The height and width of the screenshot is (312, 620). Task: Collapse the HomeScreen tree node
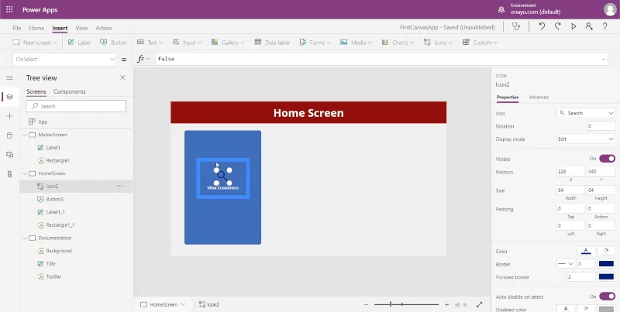point(25,173)
